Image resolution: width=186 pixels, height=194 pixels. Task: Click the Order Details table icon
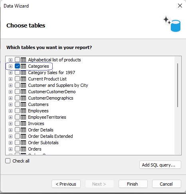tap(24, 130)
